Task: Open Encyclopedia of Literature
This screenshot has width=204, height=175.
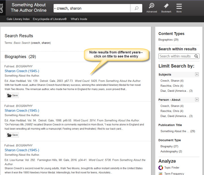Action: tap(50, 19)
